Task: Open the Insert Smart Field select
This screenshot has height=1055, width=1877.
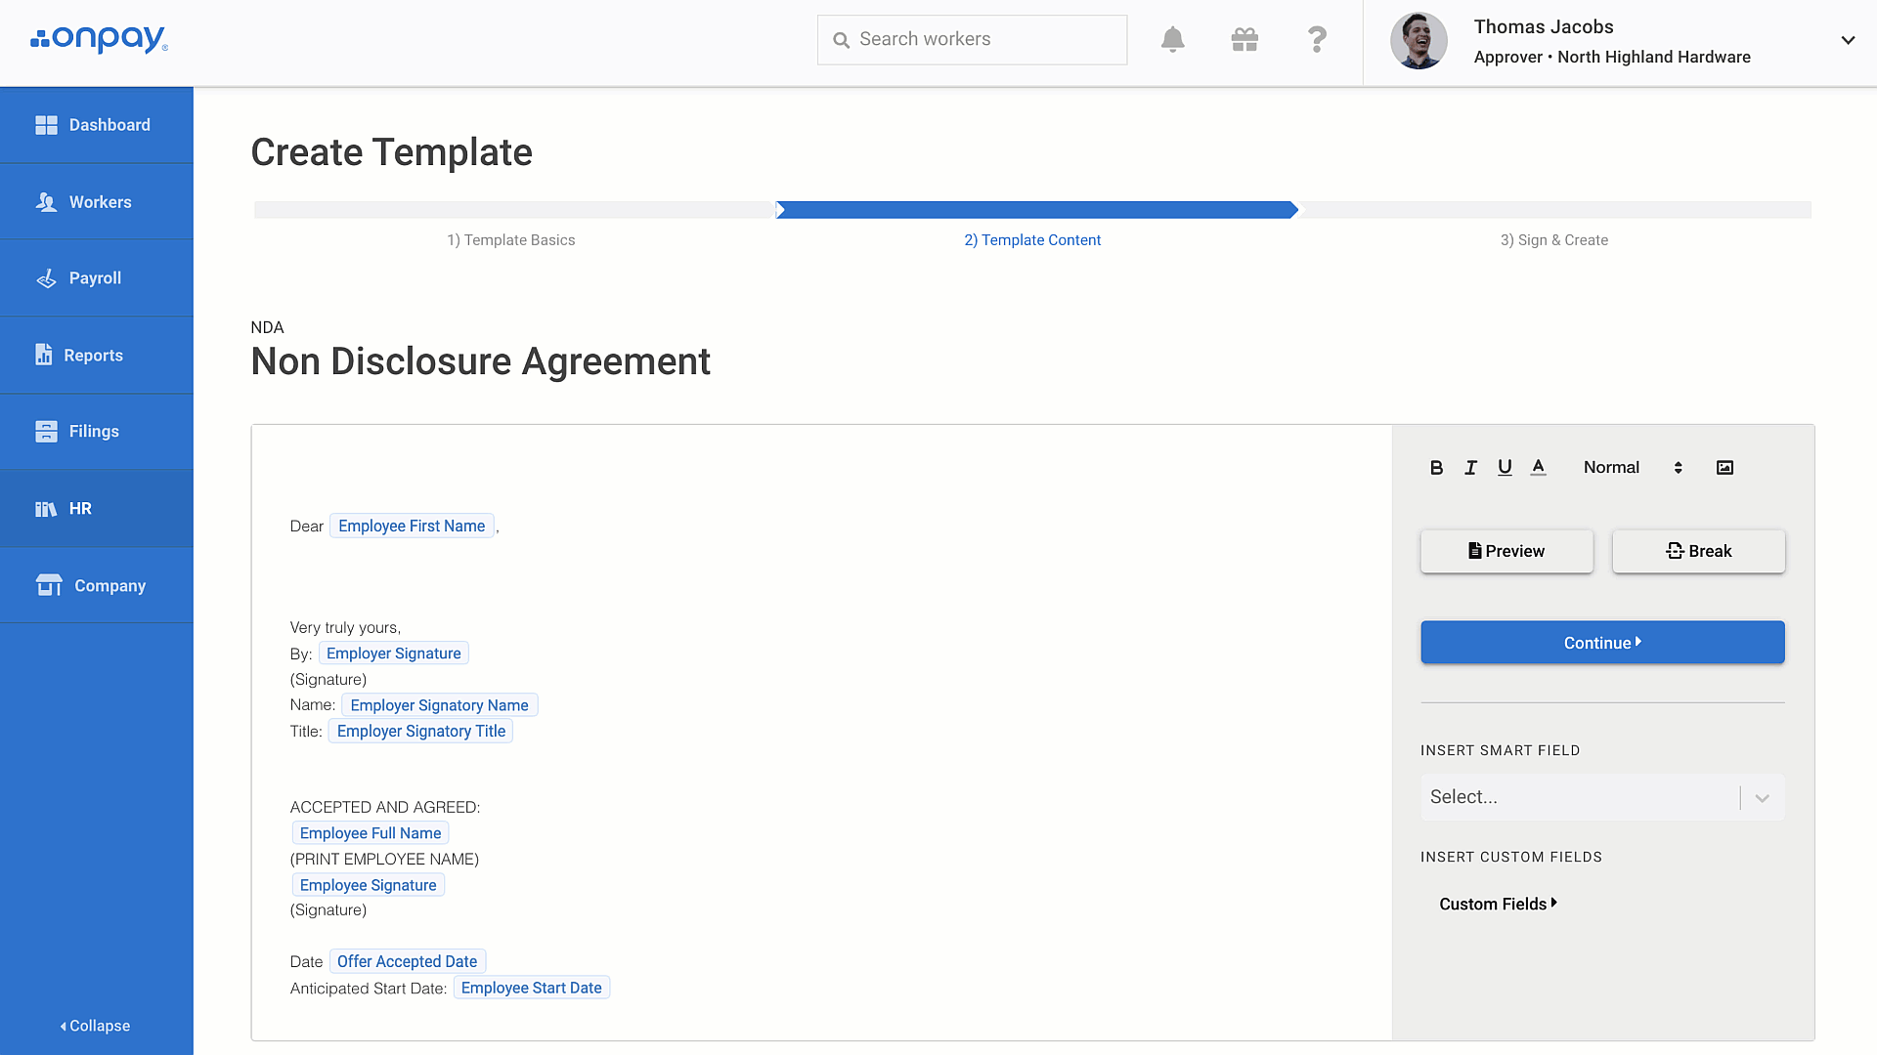Action: click(x=1602, y=797)
